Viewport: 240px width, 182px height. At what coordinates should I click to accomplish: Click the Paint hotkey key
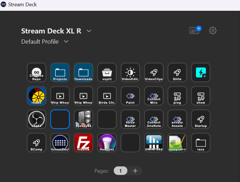point(130,96)
